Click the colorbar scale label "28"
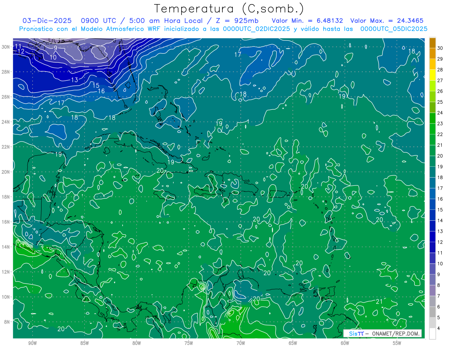This screenshot has height=348, width=450. pyautogui.click(x=440, y=69)
